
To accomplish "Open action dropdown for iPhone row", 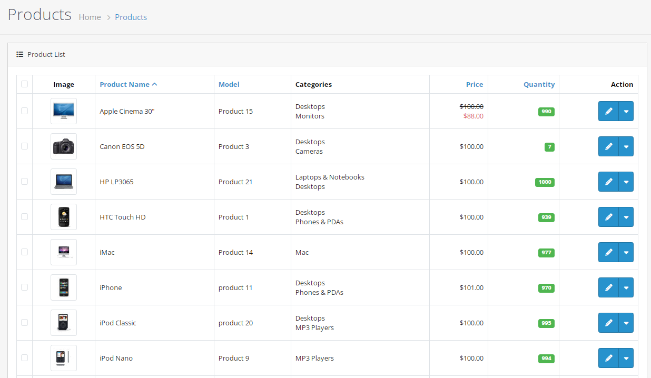I will tap(626, 287).
